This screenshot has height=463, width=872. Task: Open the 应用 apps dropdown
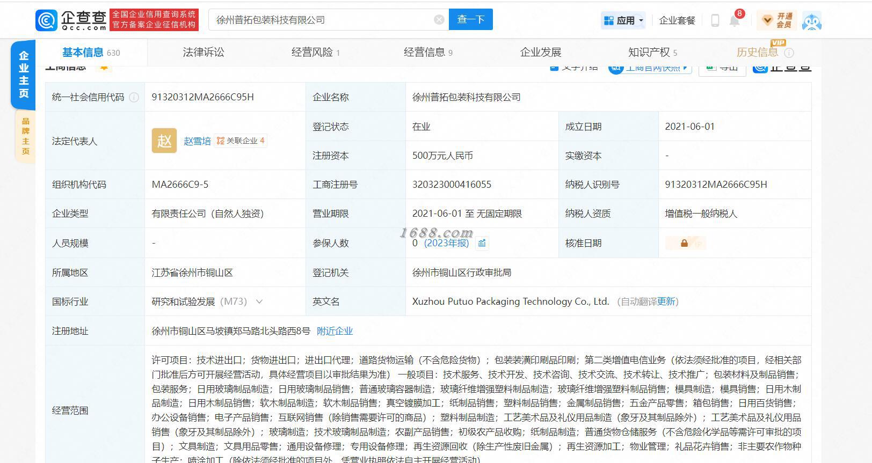[623, 20]
